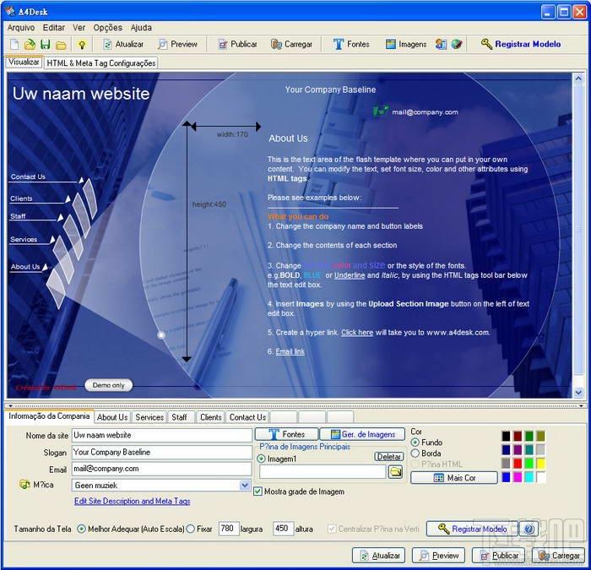Pick the black color swatch

coord(506,436)
